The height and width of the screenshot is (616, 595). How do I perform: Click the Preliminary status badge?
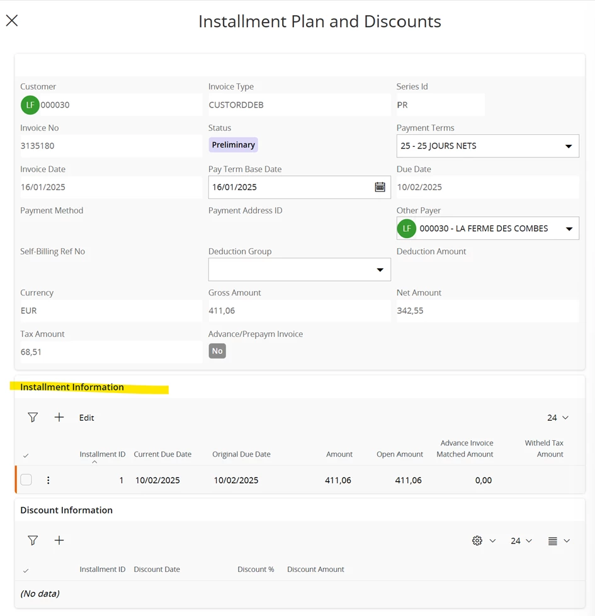point(234,145)
